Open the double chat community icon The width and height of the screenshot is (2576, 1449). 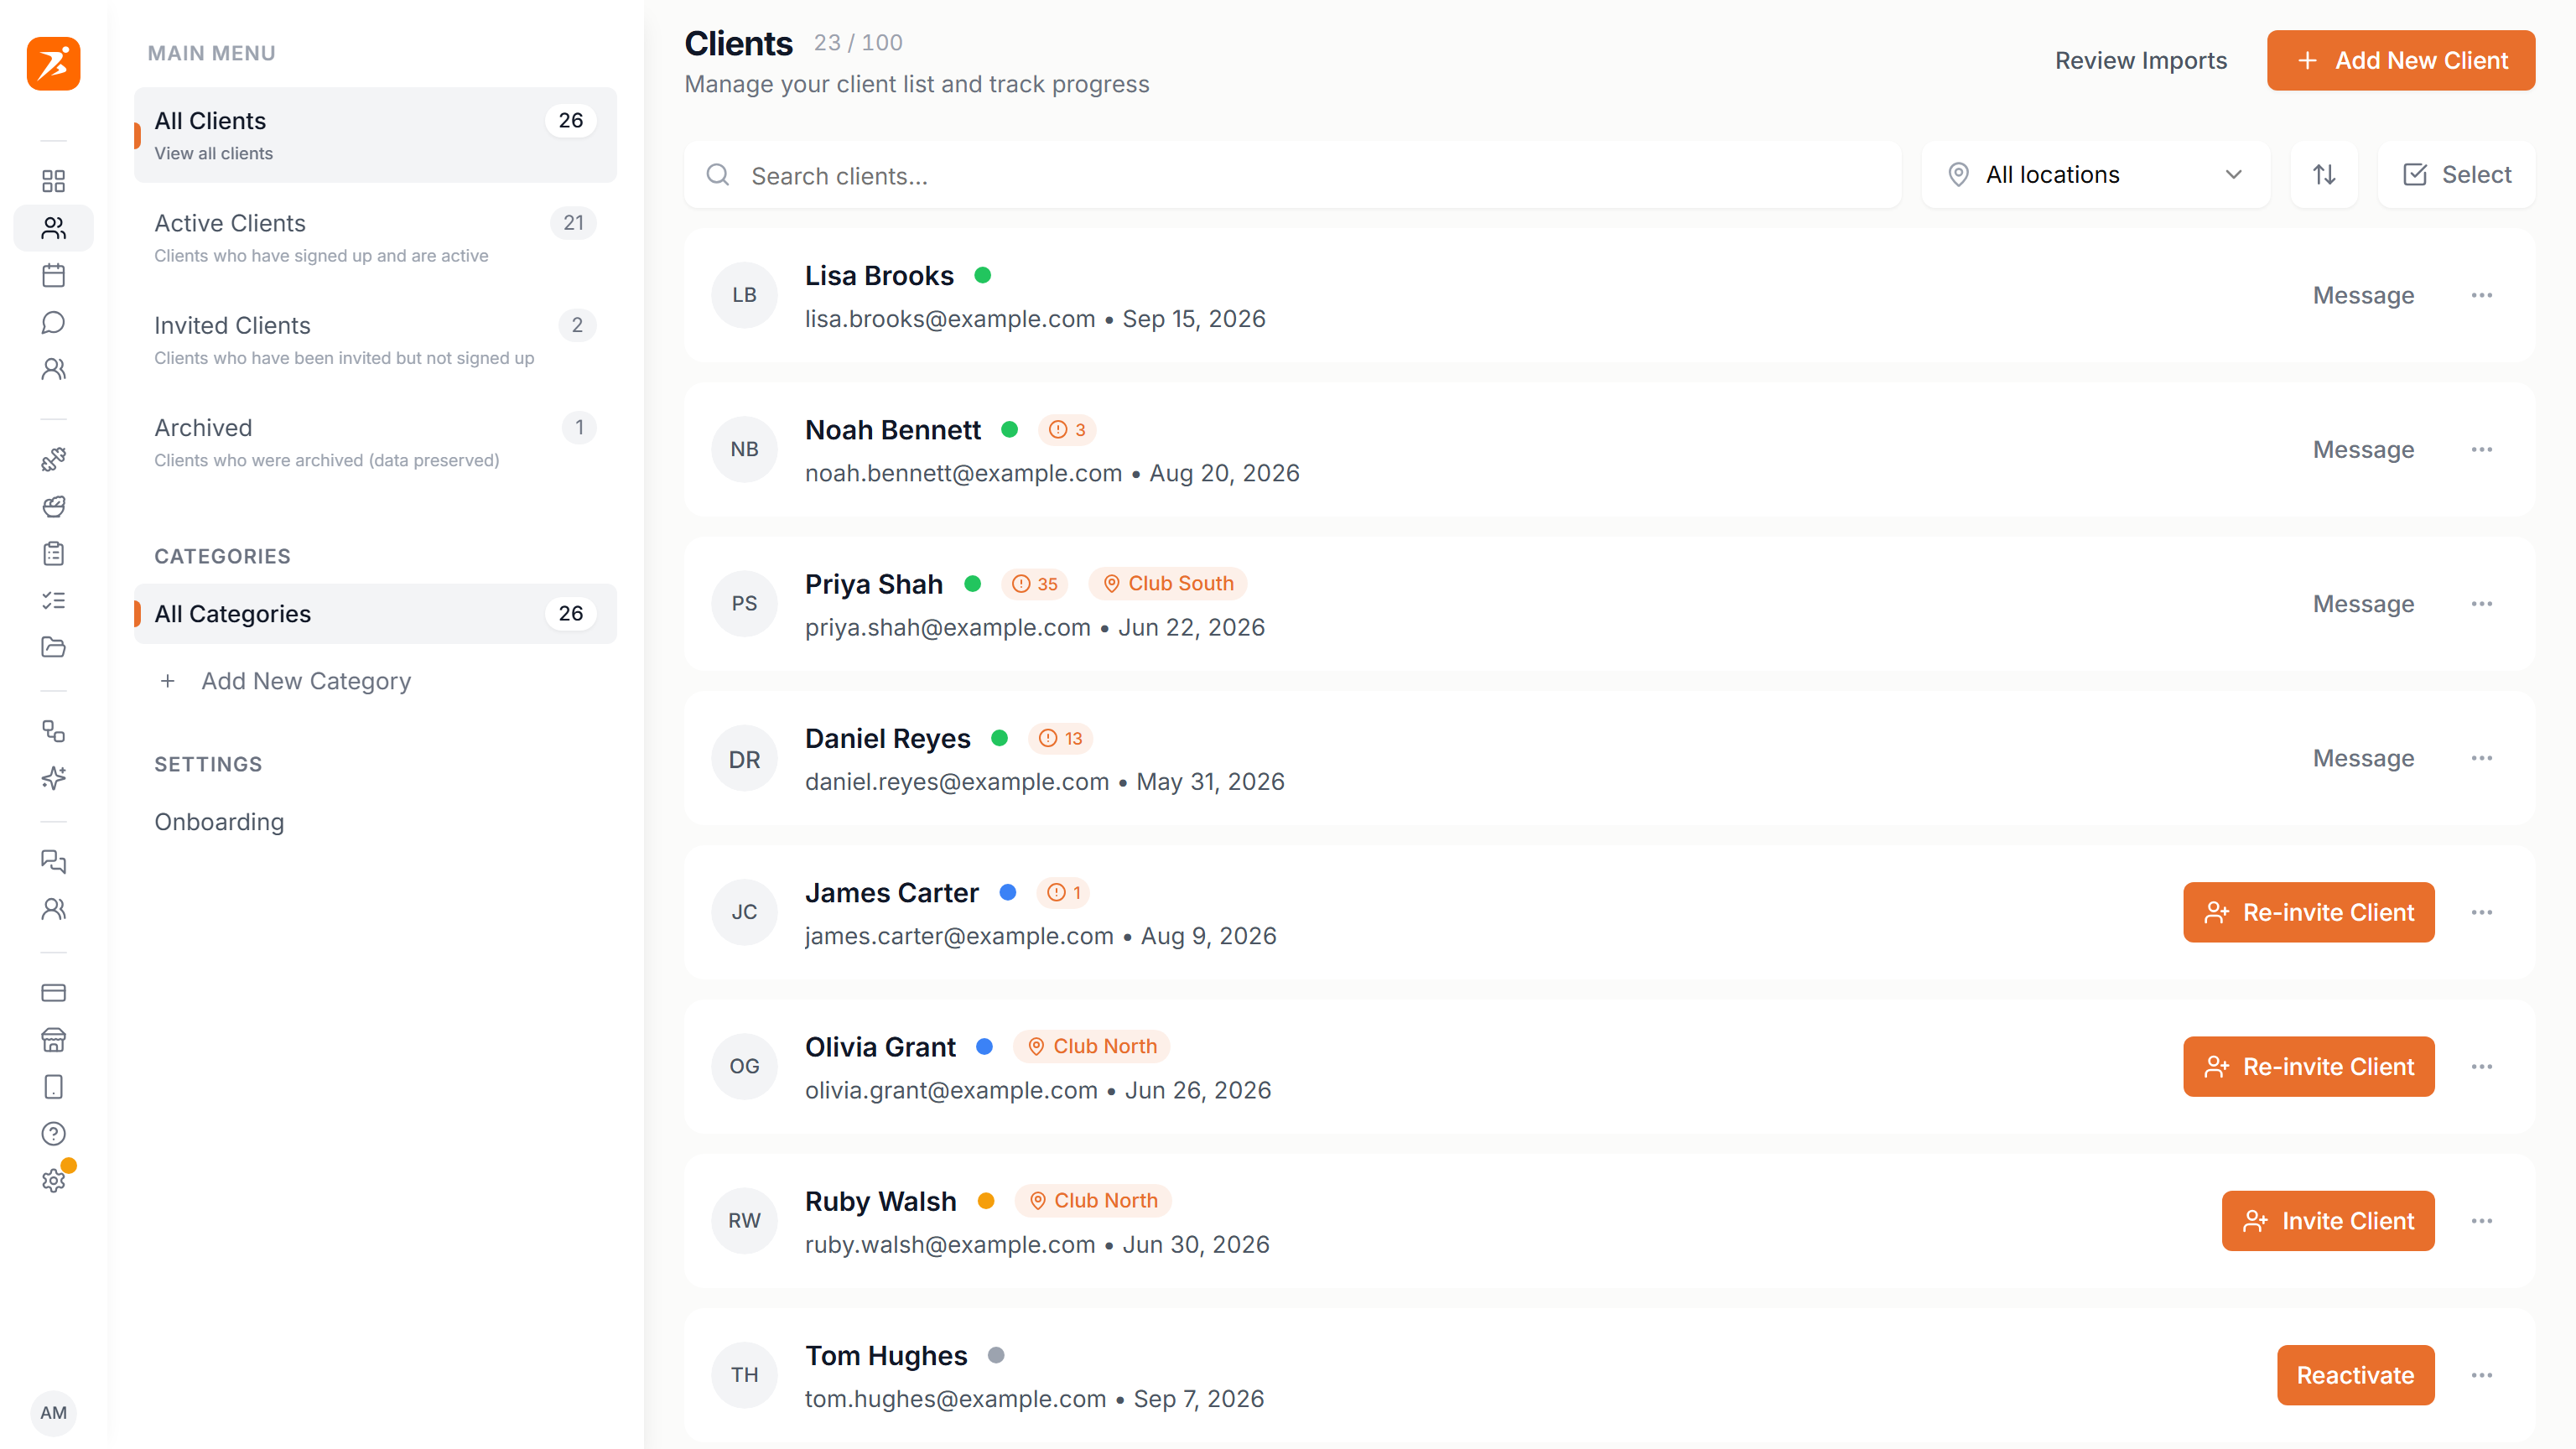(x=53, y=862)
